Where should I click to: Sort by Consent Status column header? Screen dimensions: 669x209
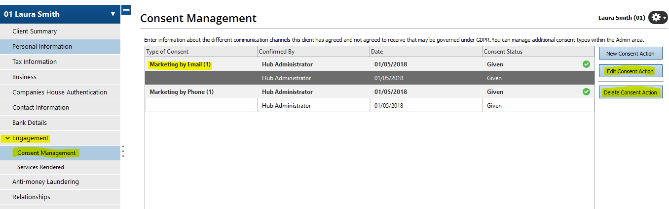point(503,52)
